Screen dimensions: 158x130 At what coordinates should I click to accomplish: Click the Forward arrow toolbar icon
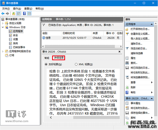7,13
